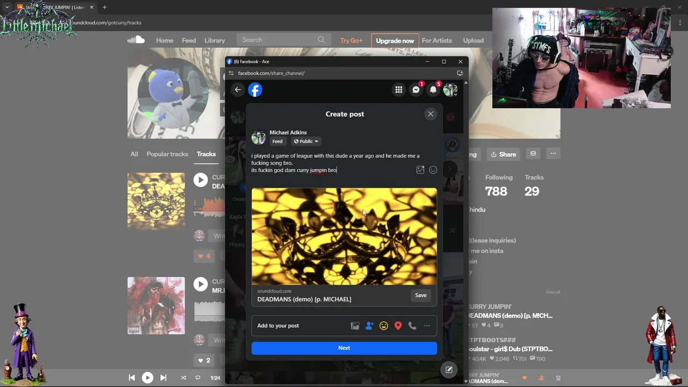Screen dimensions: 688x387
Task: Toggle shuffle in bottom player
Action: point(183,378)
